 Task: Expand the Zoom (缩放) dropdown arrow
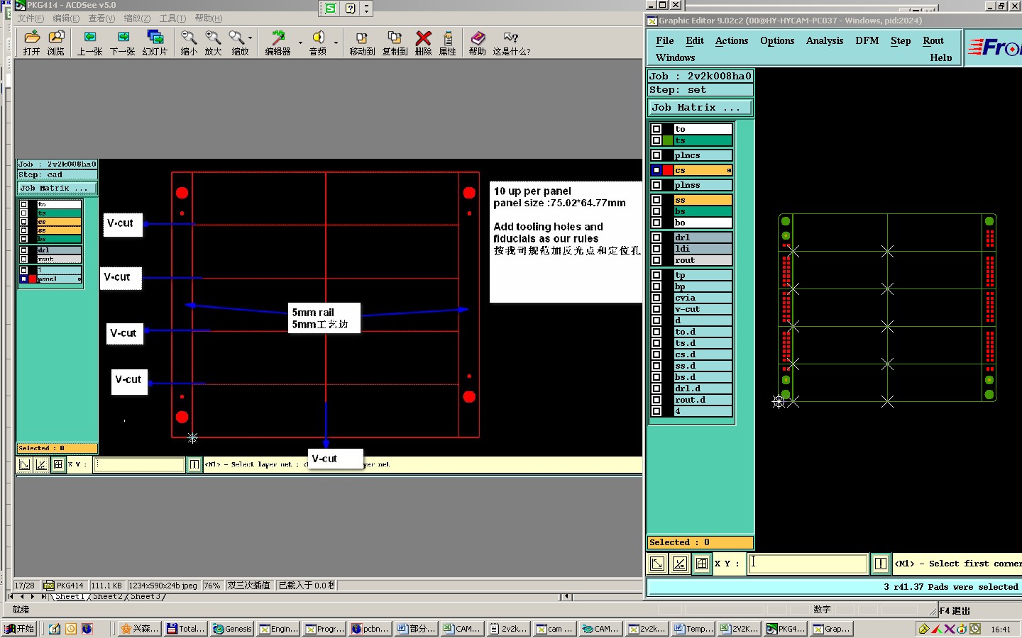click(x=251, y=38)
